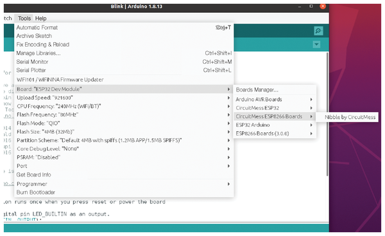
Task: Expand PSRAM "Disabled" submenu
Action: (x=124, y=157)
